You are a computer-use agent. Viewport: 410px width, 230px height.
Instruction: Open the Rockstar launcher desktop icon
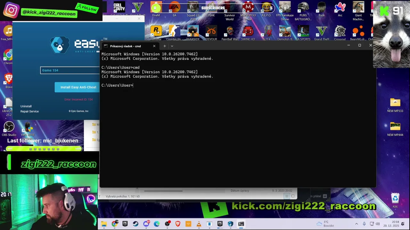point(156,33)
